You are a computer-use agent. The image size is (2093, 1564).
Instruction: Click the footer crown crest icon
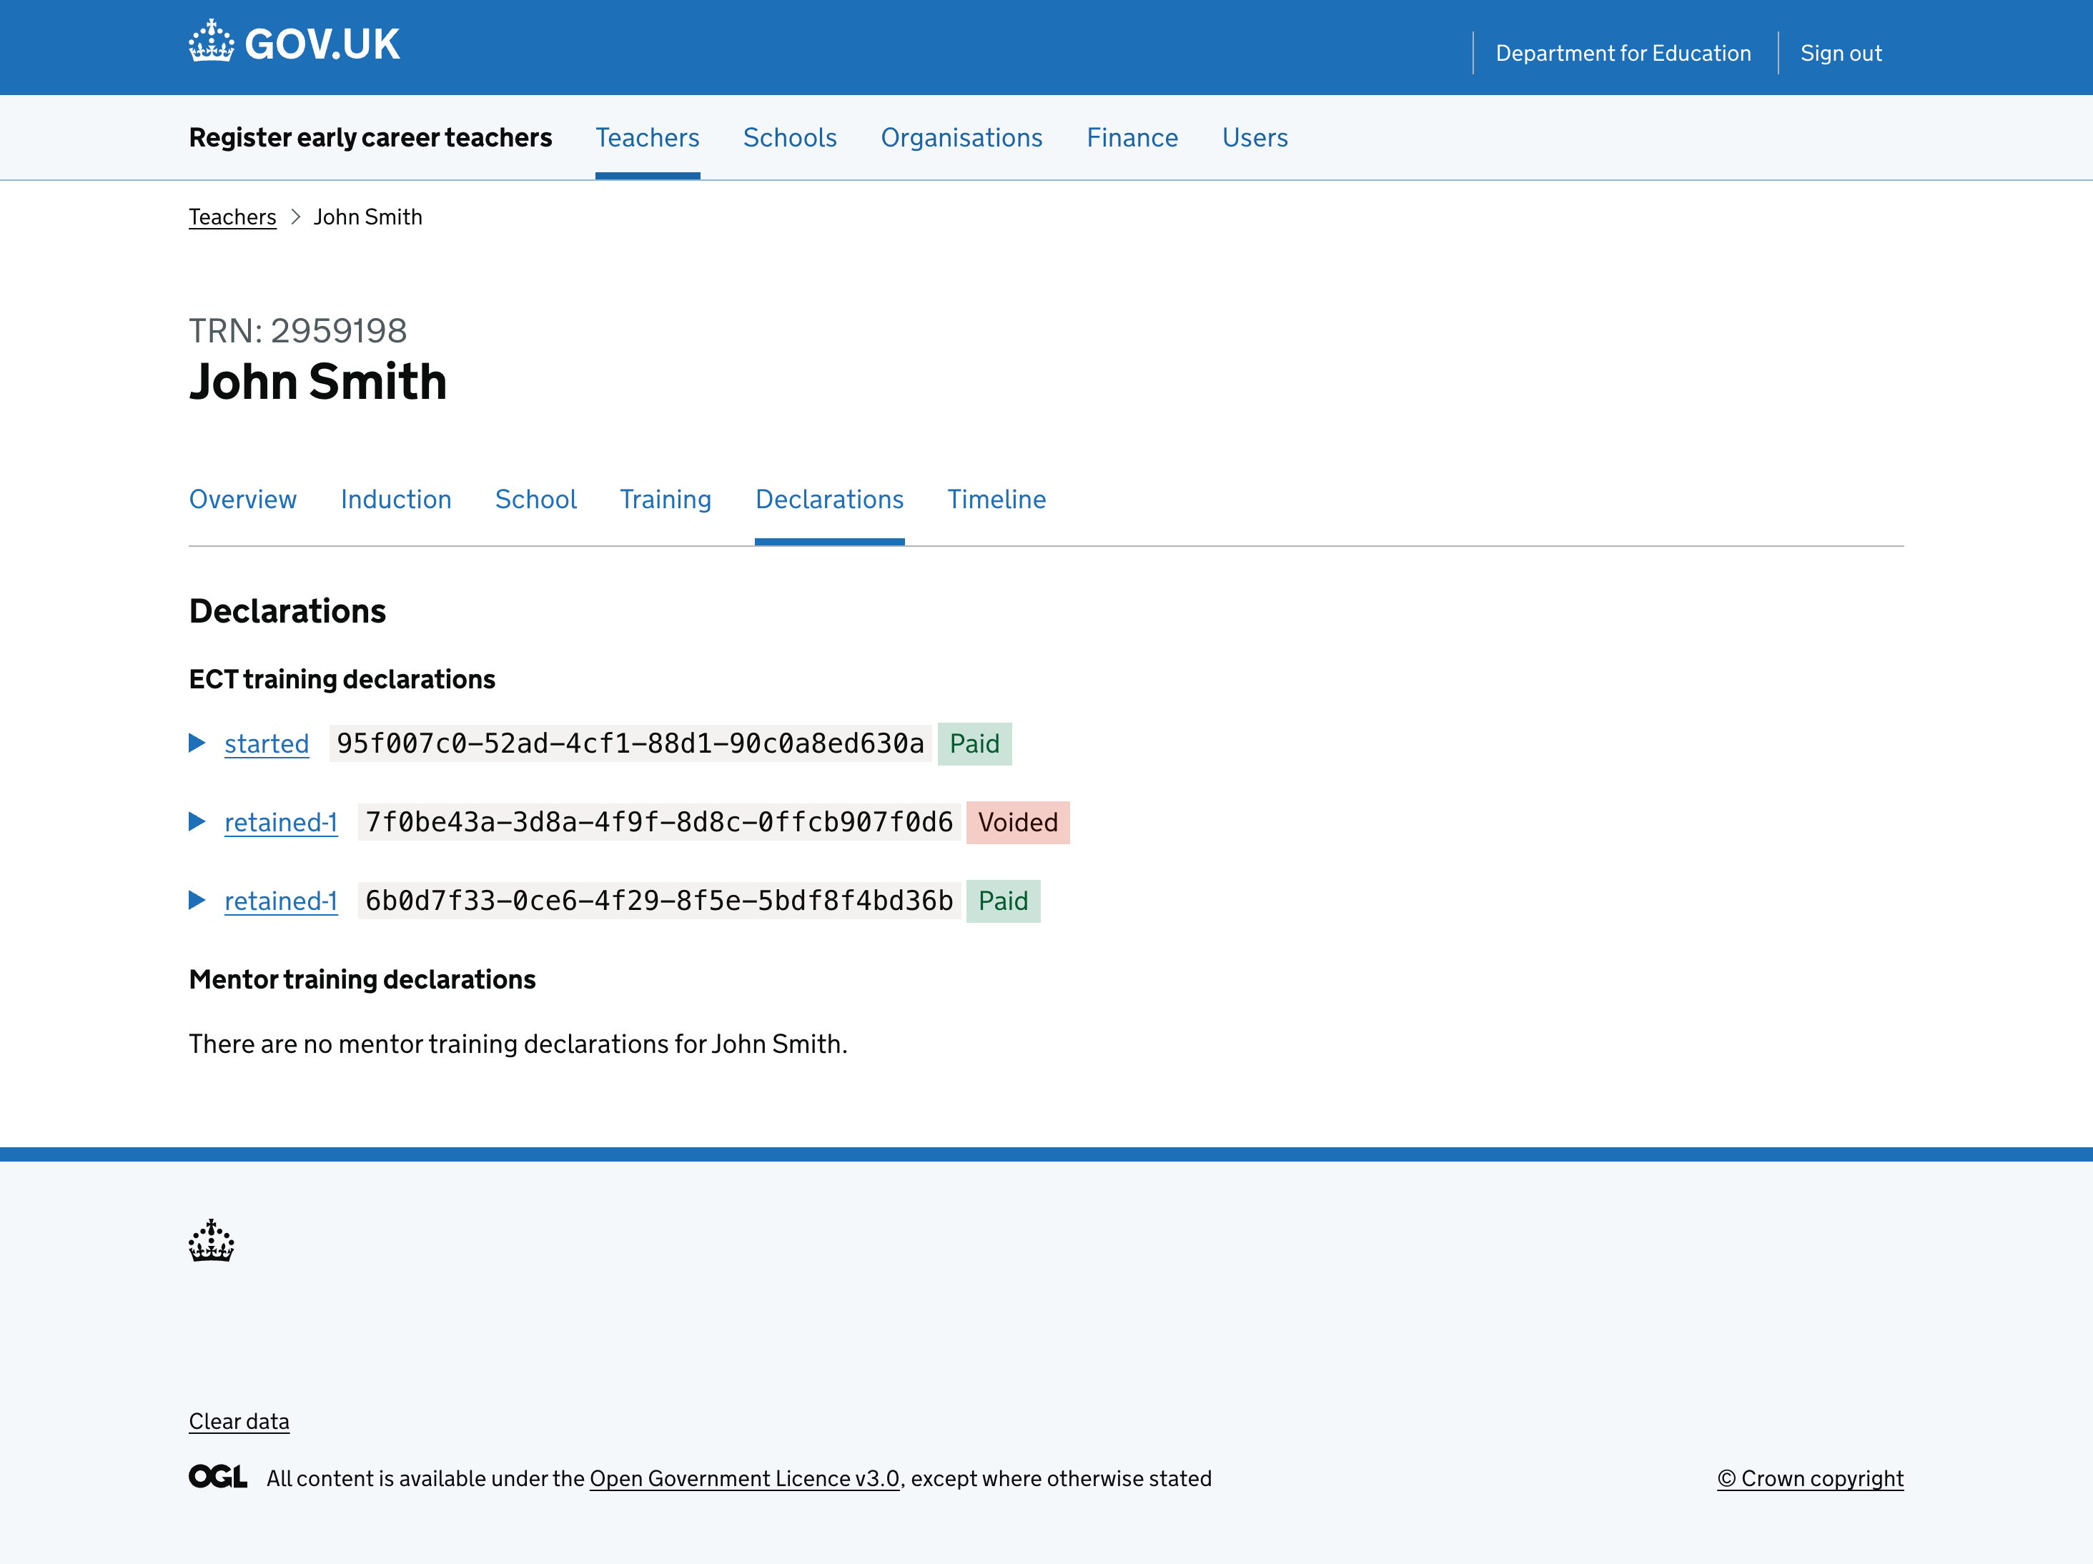click(211, 1240)
